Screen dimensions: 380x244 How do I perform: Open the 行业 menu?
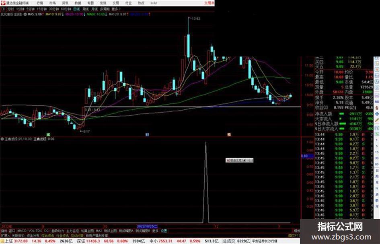point(128,3)
